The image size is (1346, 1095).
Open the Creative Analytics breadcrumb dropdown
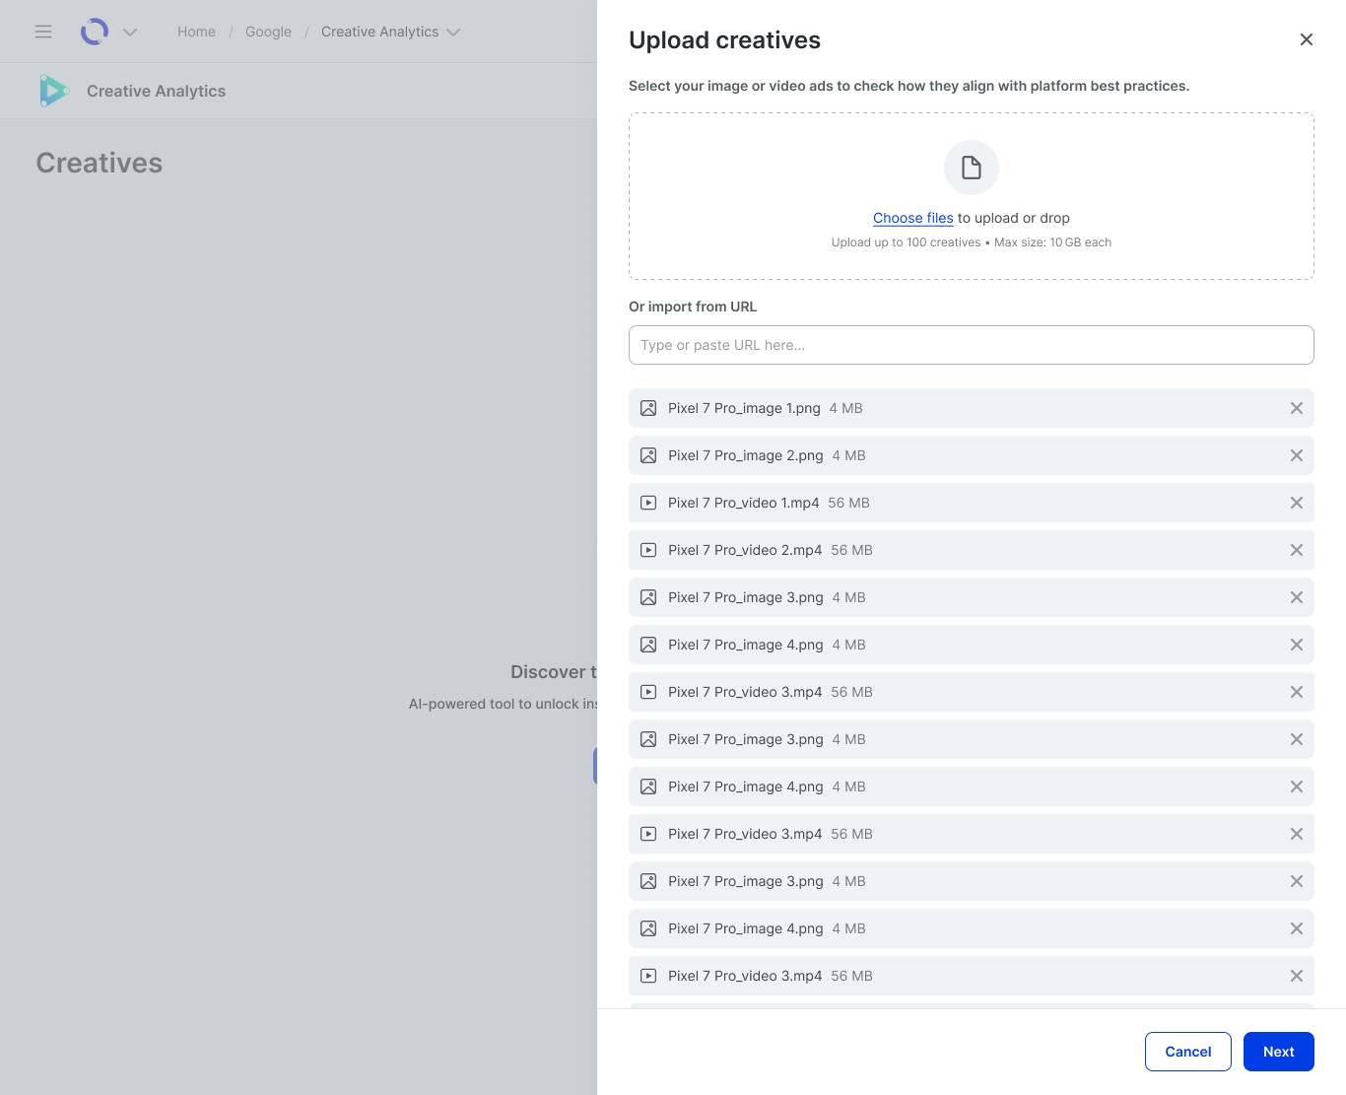390,32
